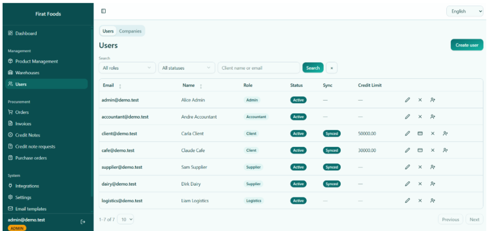Viewport: 490px width, 231px height.
Task: Click the edit pencil for admin@demo.test
Action: [x=407, y=100]
